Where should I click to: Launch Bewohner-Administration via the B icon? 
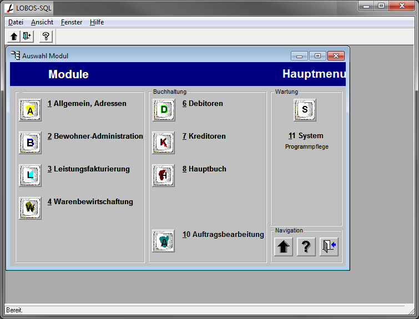click(x=30, y=143)
